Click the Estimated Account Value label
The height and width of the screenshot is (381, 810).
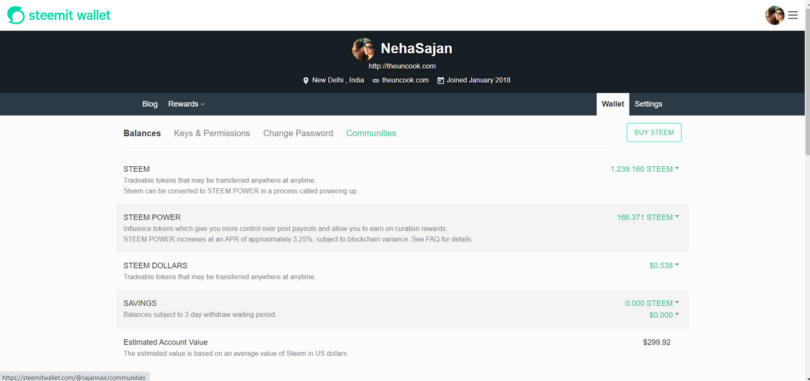(x=165, y=342)
